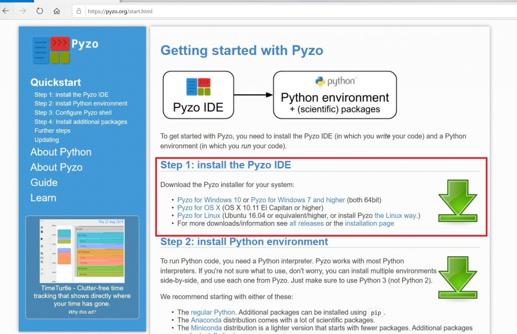Open the Guide menu item
This screenshot has width=517, height=334.
pyautogui.click(x=44, y=183)
